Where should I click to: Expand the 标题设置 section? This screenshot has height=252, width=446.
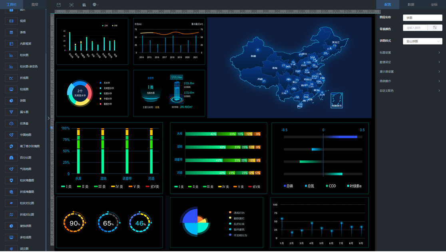410,53
